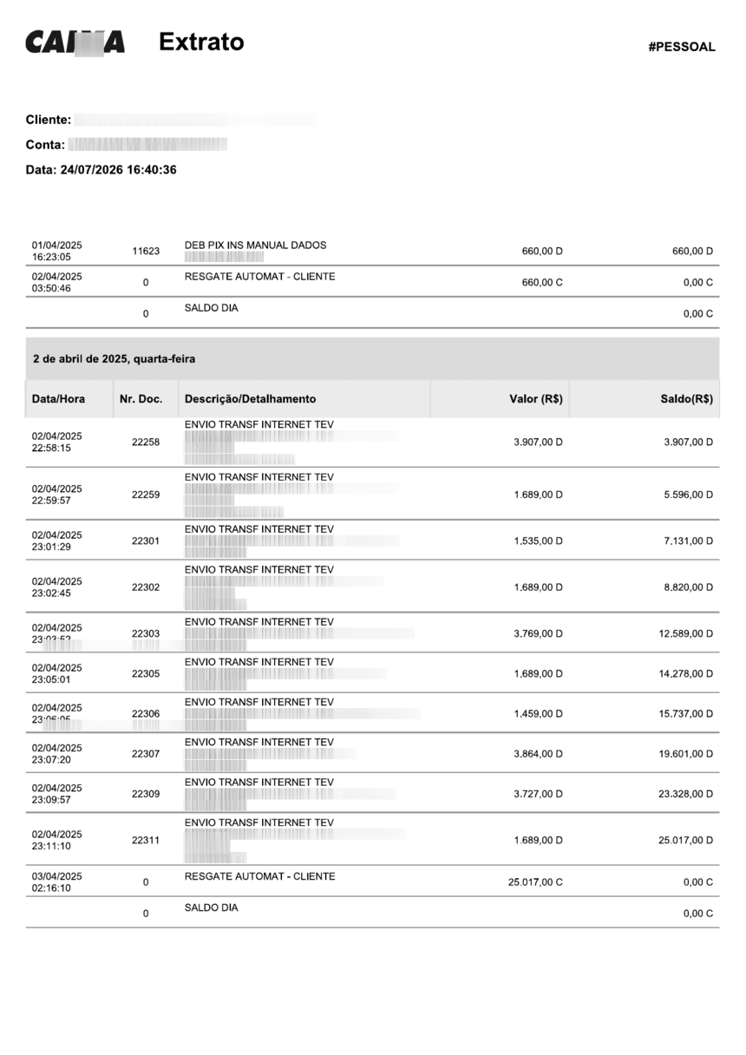Click the 3.907,00 D transfer value
Image resolution: width=746 pixels, height=1055 pixels.
coord(538,442)
